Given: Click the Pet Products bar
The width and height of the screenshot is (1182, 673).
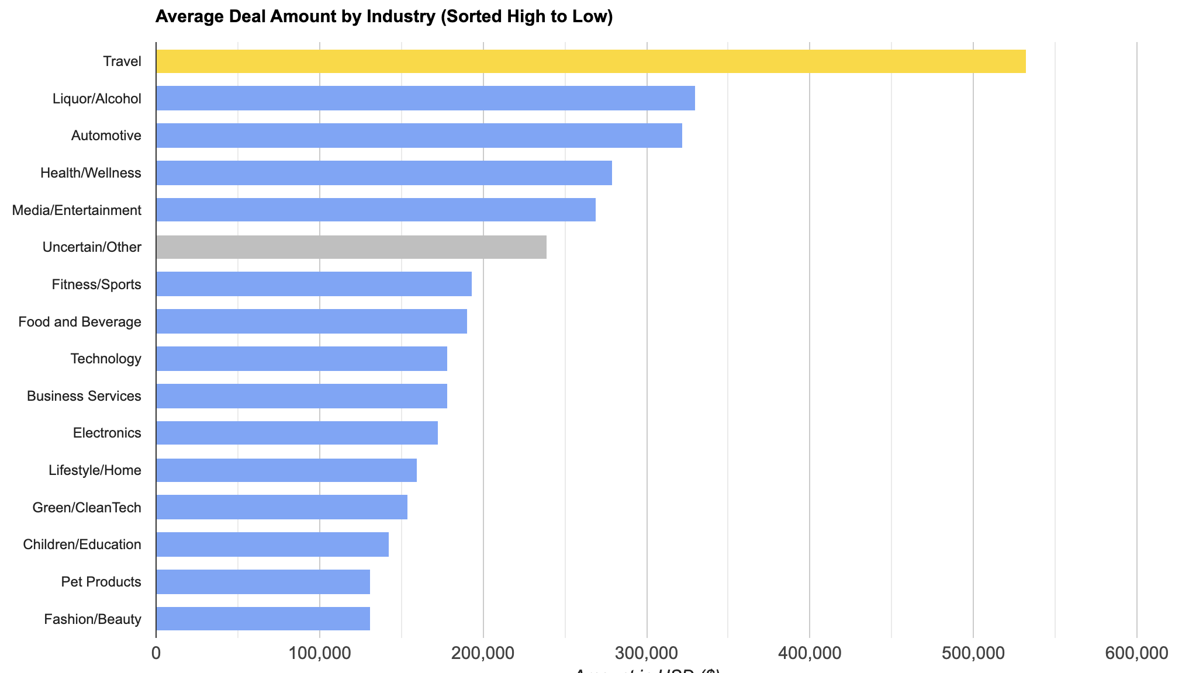Looking at the screenshot, I should point(262,582).
